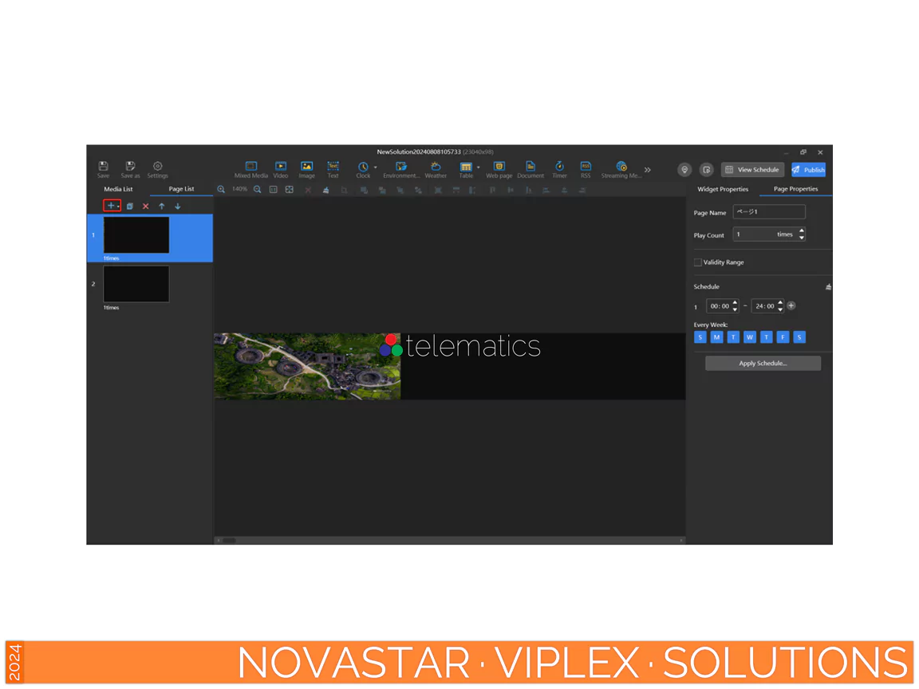Click the Web page widget icon

click(x=499, y=169)
